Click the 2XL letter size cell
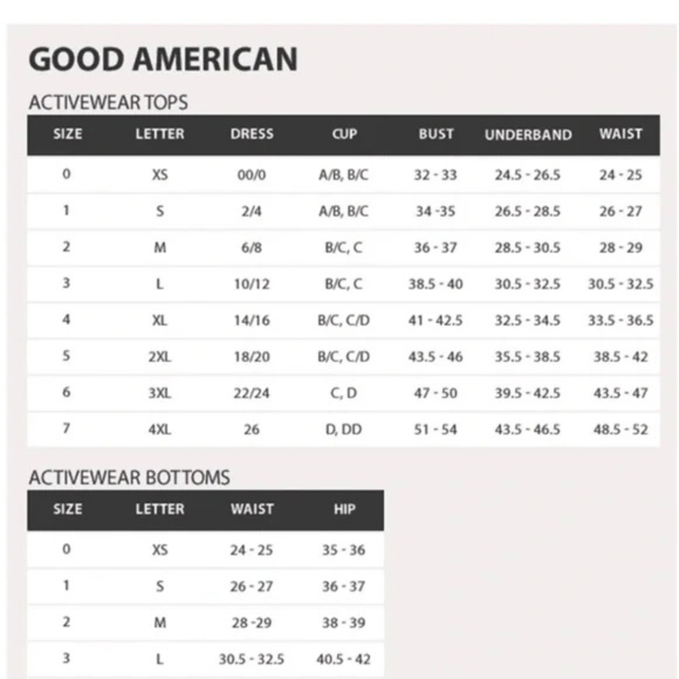This screenshot has height=679, width=679. (x=160, y=357)
